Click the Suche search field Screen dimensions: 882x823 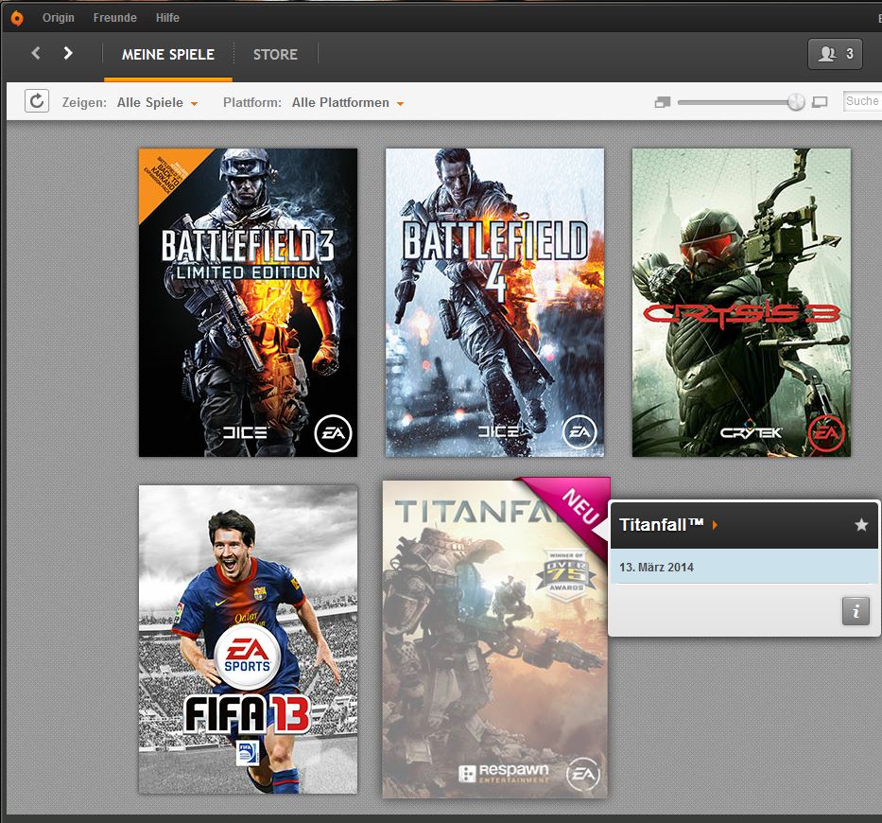[x=862, y=101]
